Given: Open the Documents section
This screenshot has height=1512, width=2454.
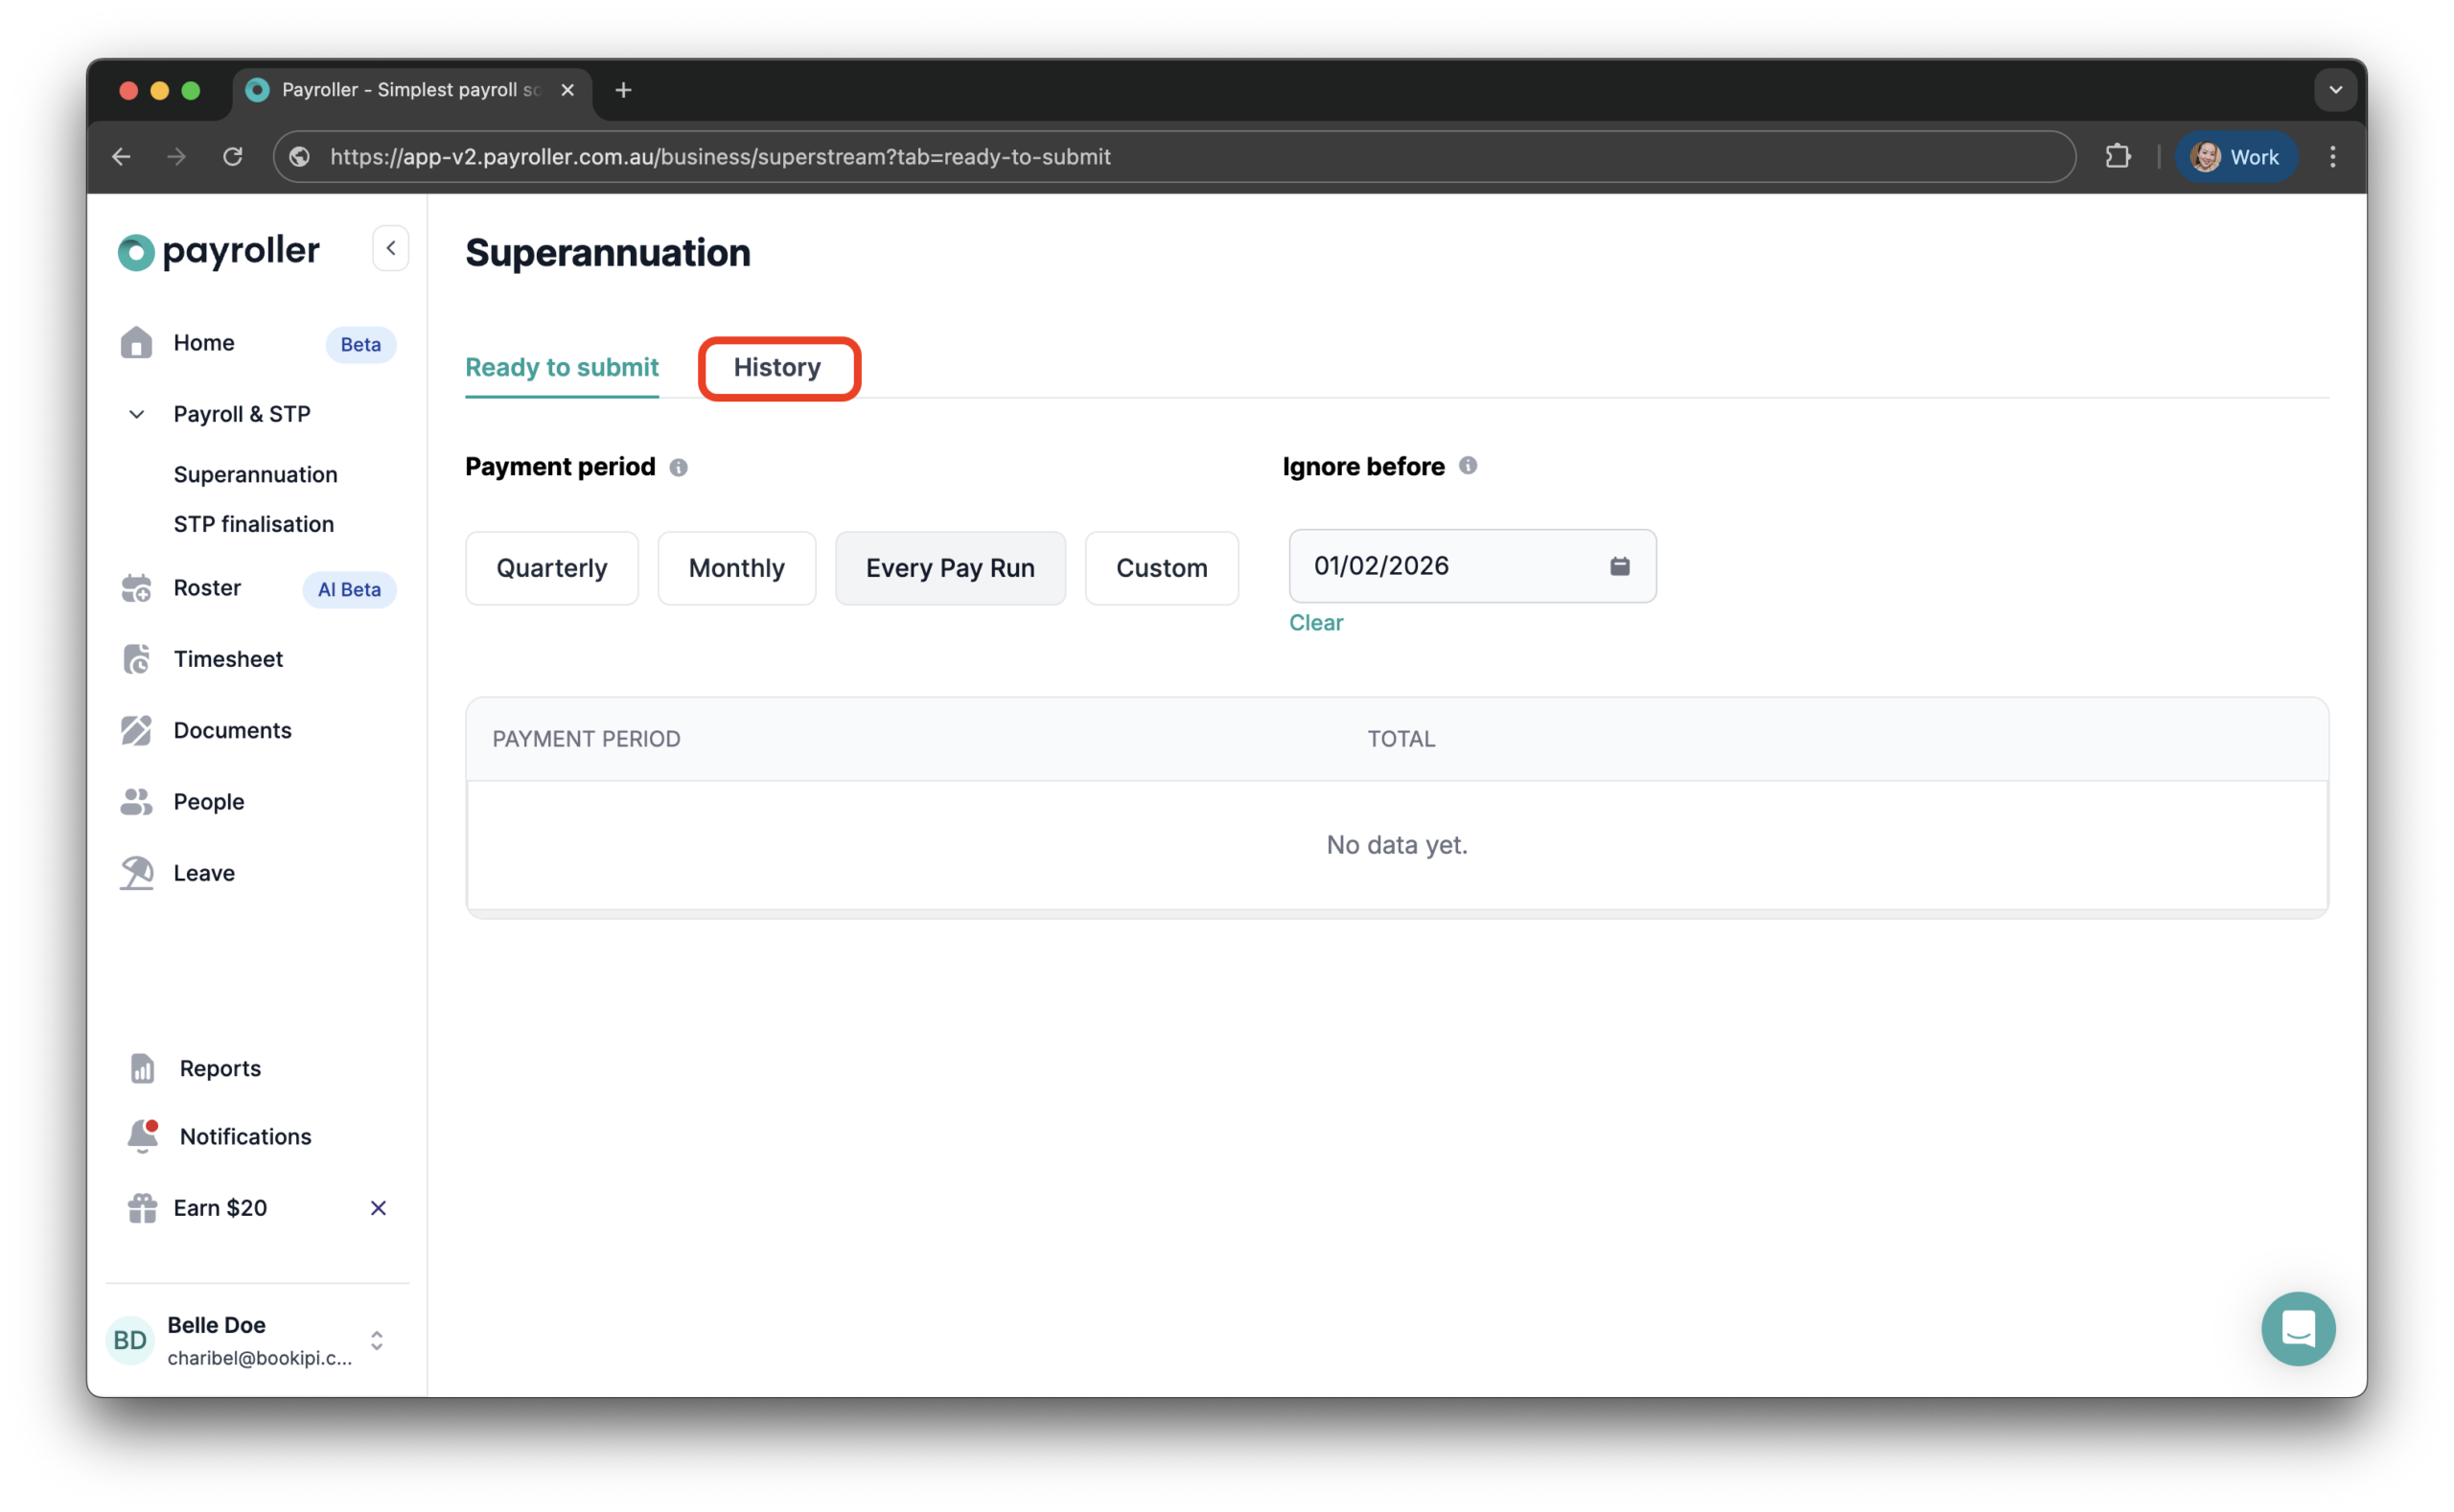Looking at the screenshot, I should tap(232, 730).
